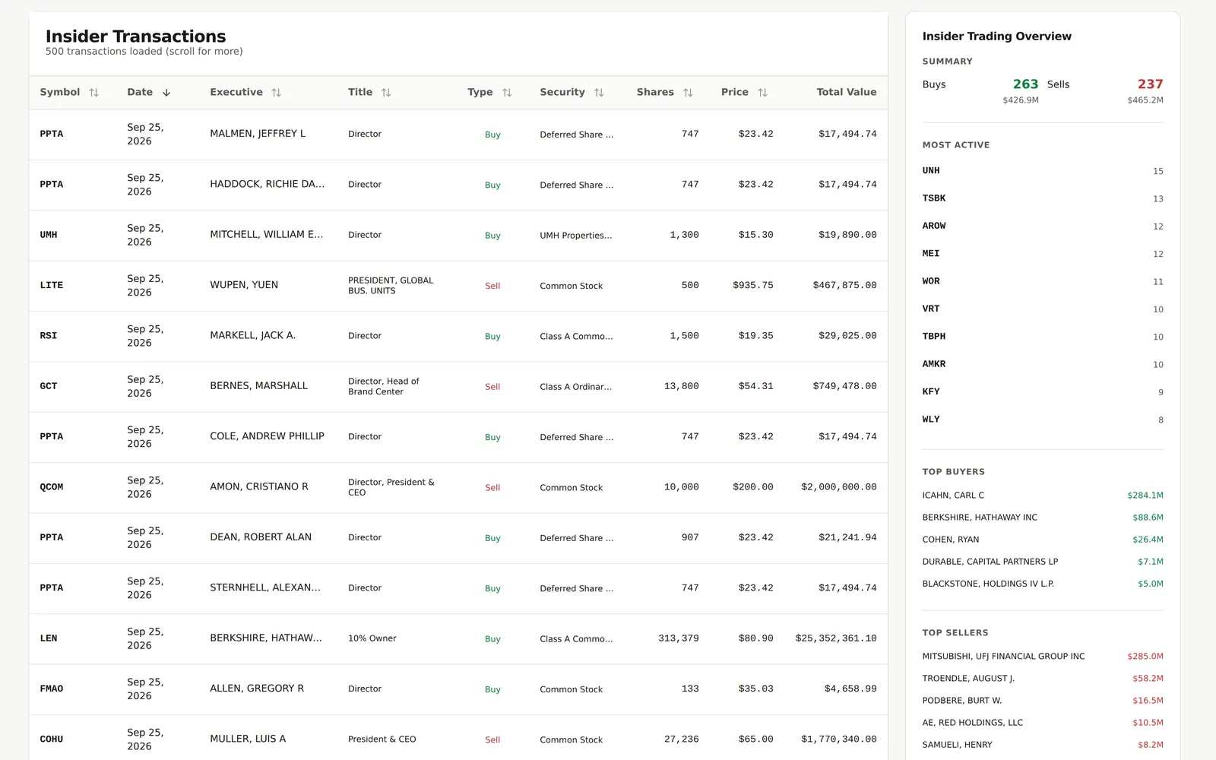Click top buyer ICAHN, CARL C
The image size is (1216, 760).
click(x=953, y=496)
